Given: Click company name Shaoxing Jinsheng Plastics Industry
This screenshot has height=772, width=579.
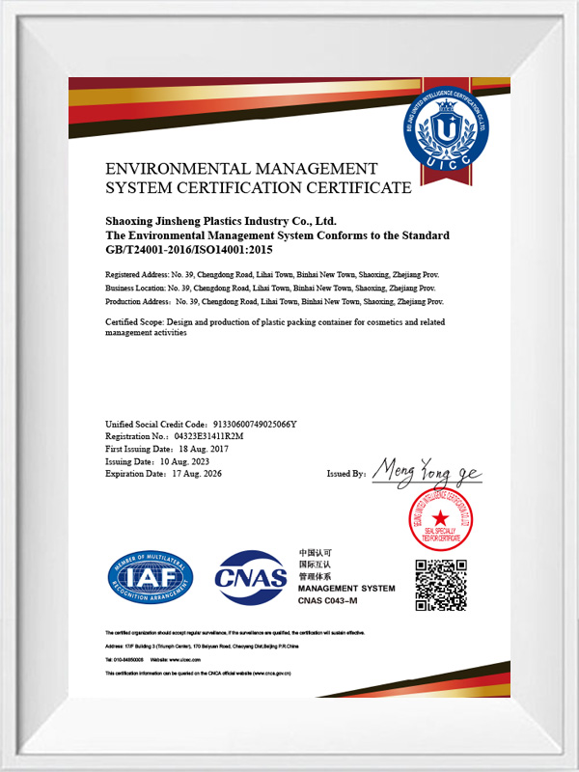Looking at the screenshot, I should [221, 220].
